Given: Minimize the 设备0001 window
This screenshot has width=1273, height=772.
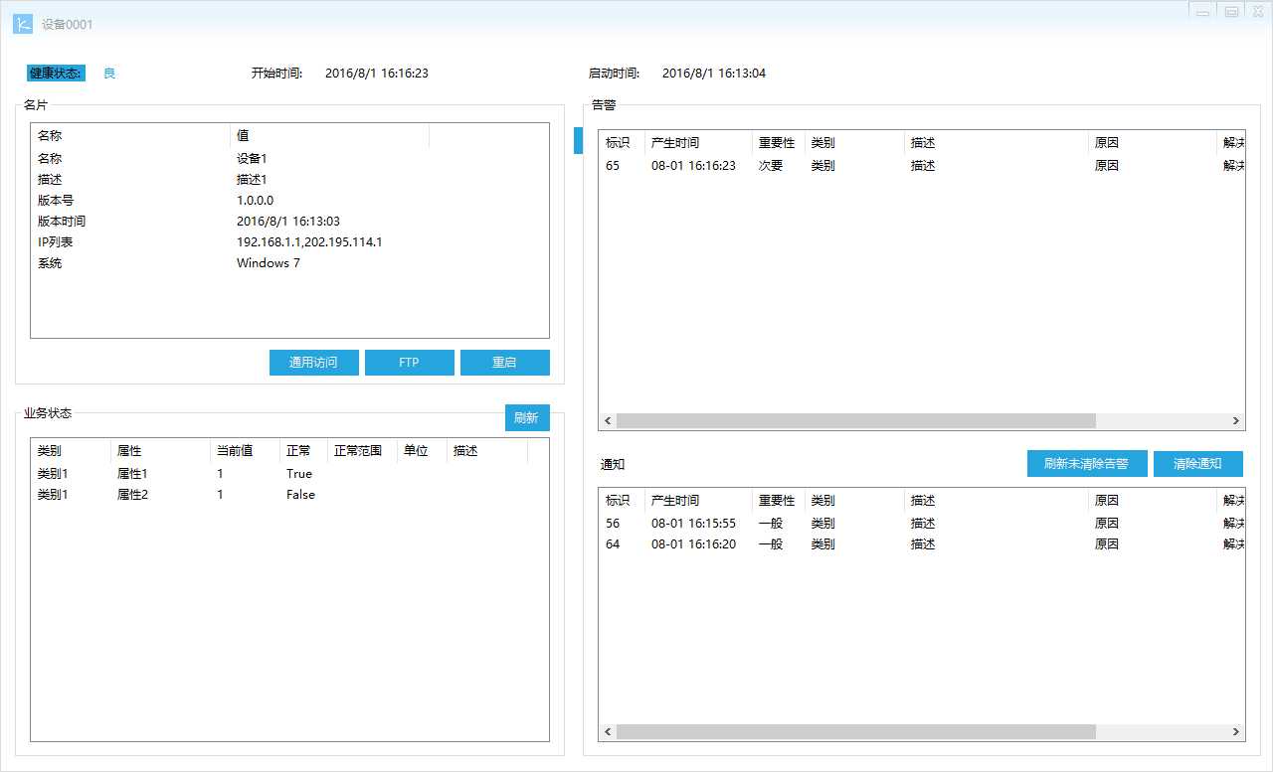Looking at the screenshot, I should tap(1203, 11).
